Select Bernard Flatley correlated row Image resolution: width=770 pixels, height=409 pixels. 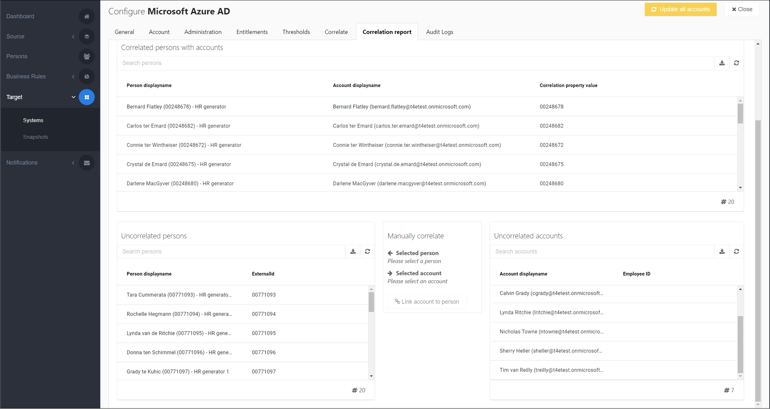(x=427, y=107)
